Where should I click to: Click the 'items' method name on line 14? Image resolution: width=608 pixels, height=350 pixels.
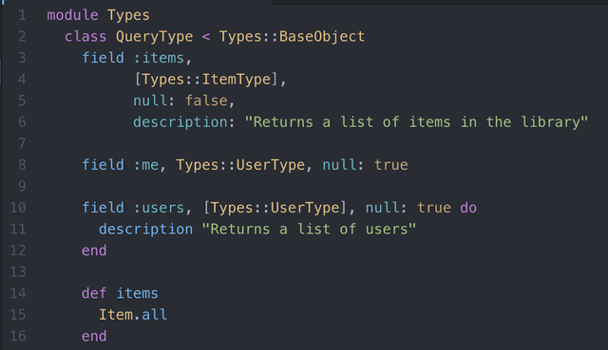click(137, 293)
